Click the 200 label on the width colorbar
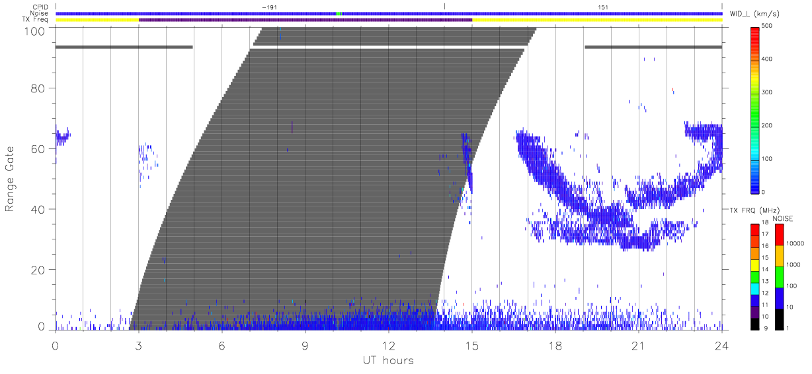 (x=768, y=125)
